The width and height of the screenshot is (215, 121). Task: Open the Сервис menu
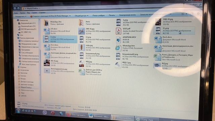click(x=34, y=13)
